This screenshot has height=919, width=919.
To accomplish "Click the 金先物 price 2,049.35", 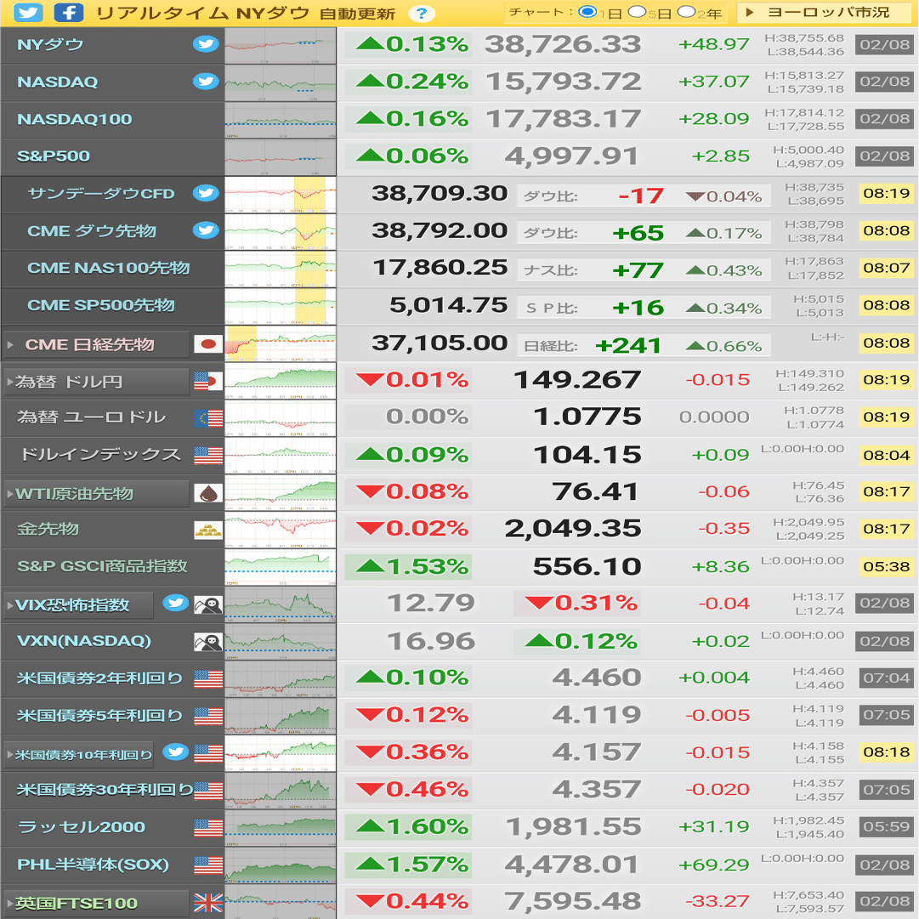I will pyautogui.click(x=573, y=529).
